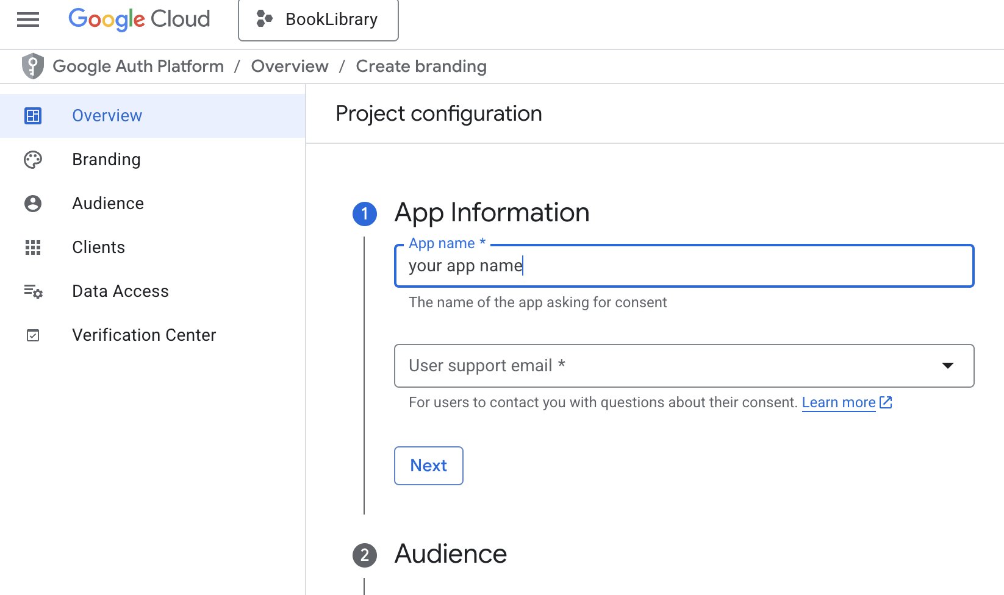Expand the User support email dropdown
This screenshot has width=1004, height=595.
pos(671,366)
